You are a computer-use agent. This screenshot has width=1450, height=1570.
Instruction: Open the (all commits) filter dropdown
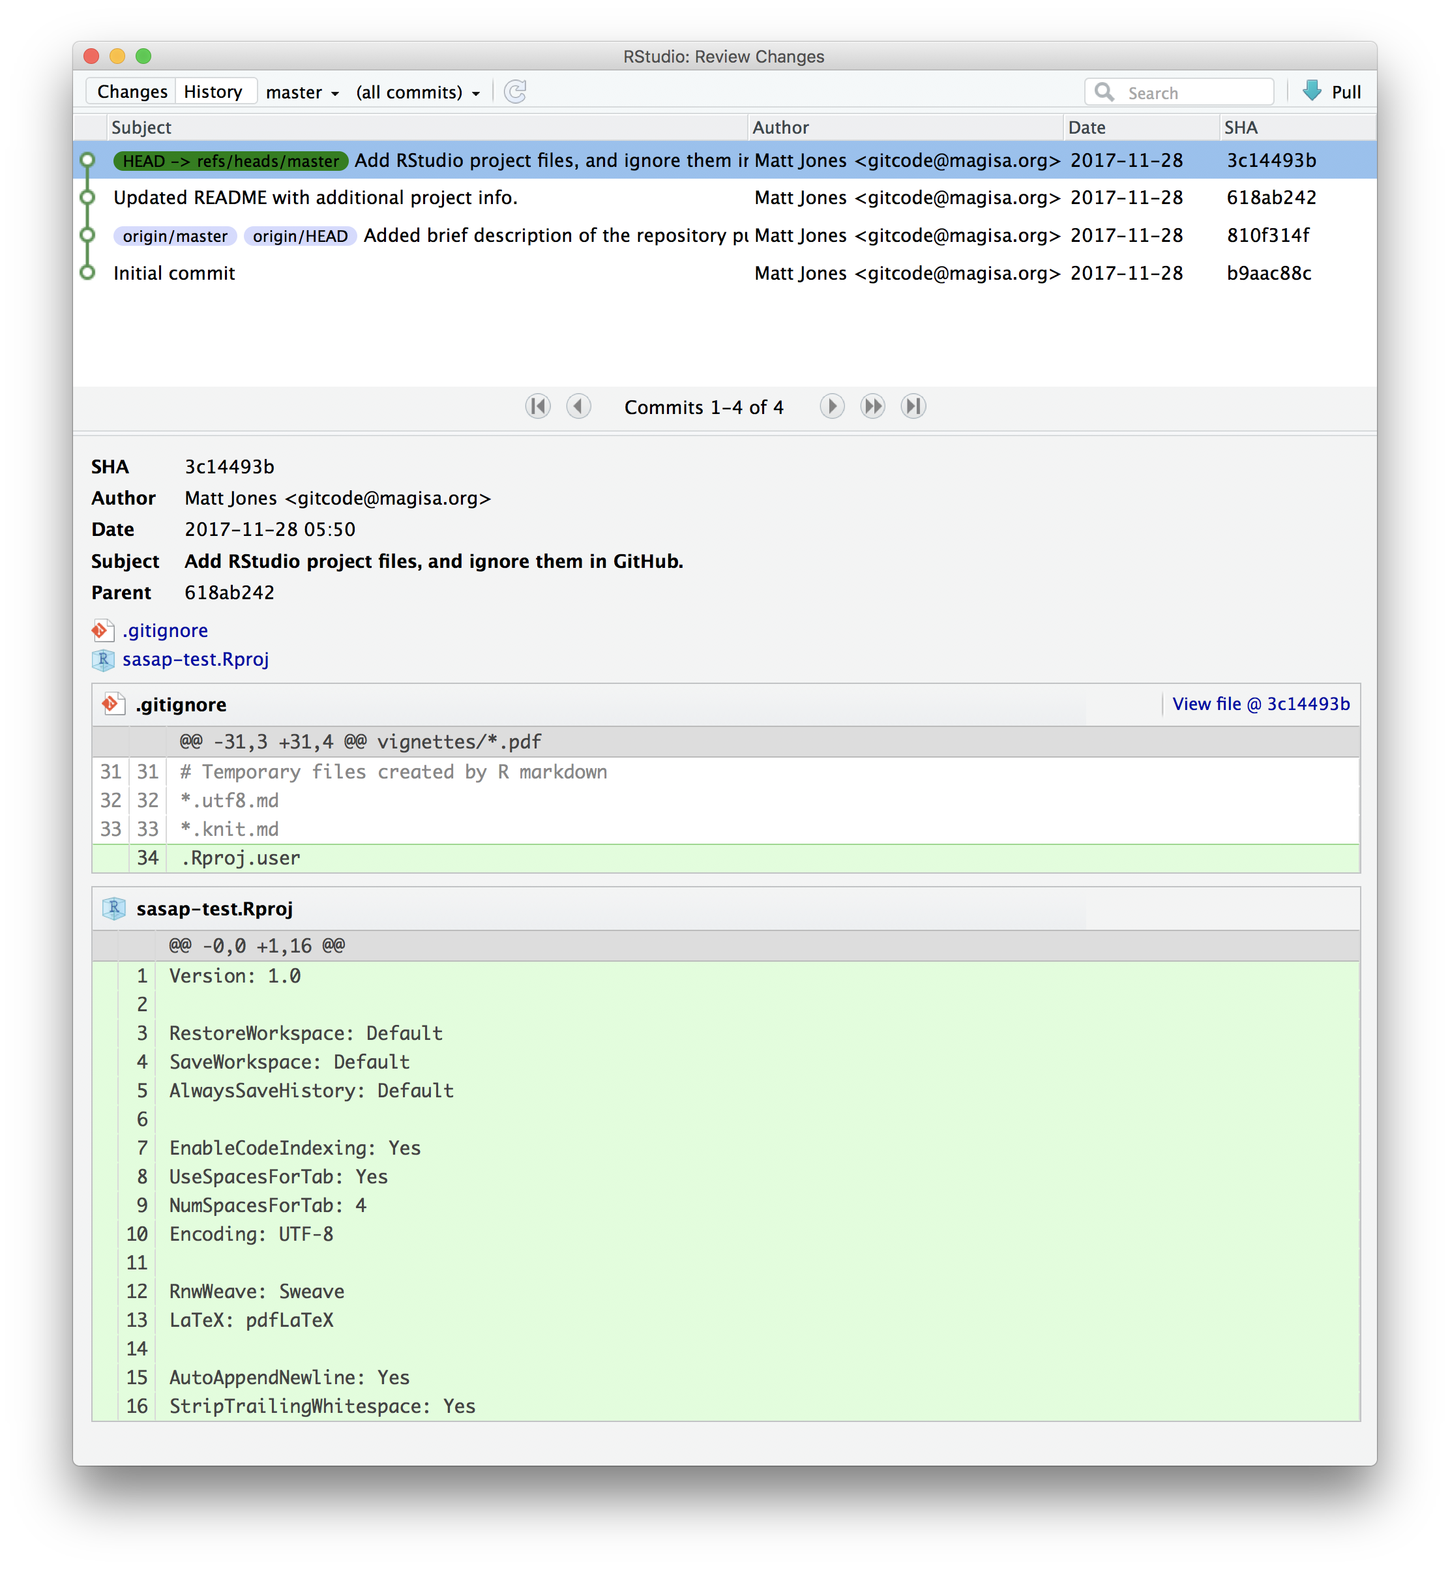(x=417, y=93)
